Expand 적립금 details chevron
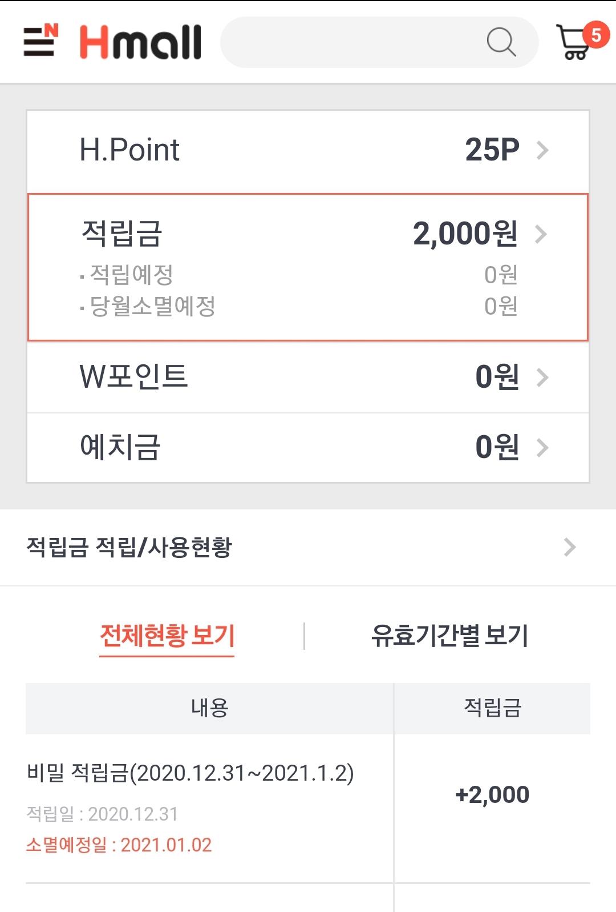The height and width of the screenshot is (912, 616). (x=541, y=234)
